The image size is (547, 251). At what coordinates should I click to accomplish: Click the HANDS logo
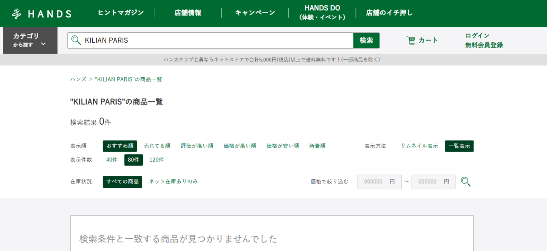tap(41, 14)
